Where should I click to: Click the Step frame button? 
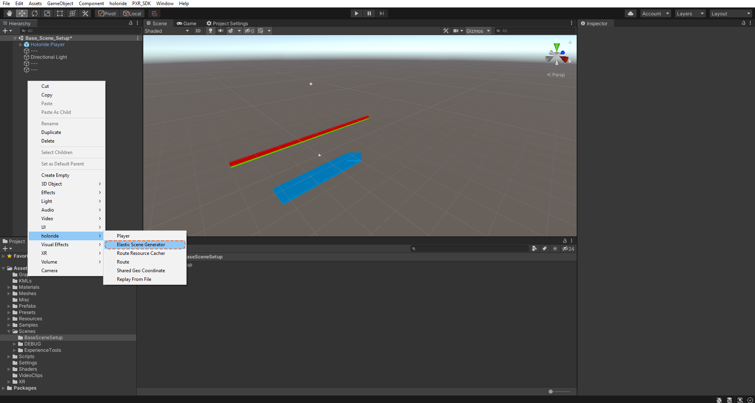(381, 13)
